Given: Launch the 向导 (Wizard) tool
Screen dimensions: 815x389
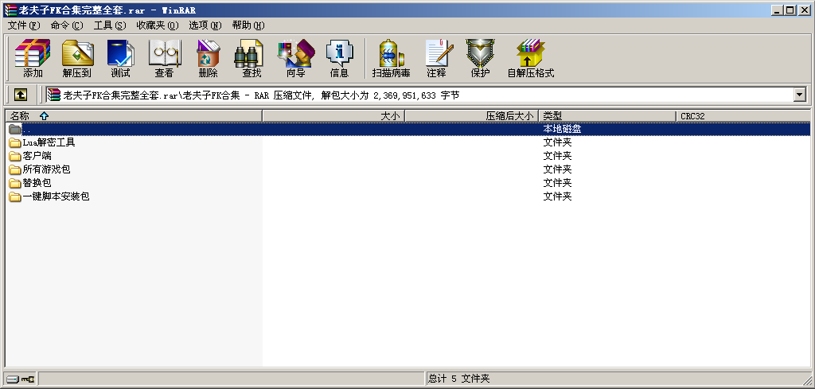Looking at the screenshot, I should point(295,58).
